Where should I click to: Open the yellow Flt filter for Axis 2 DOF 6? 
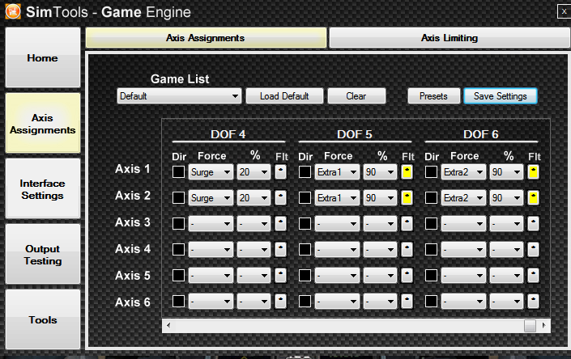pyautogui.click(x=533, y=197)
